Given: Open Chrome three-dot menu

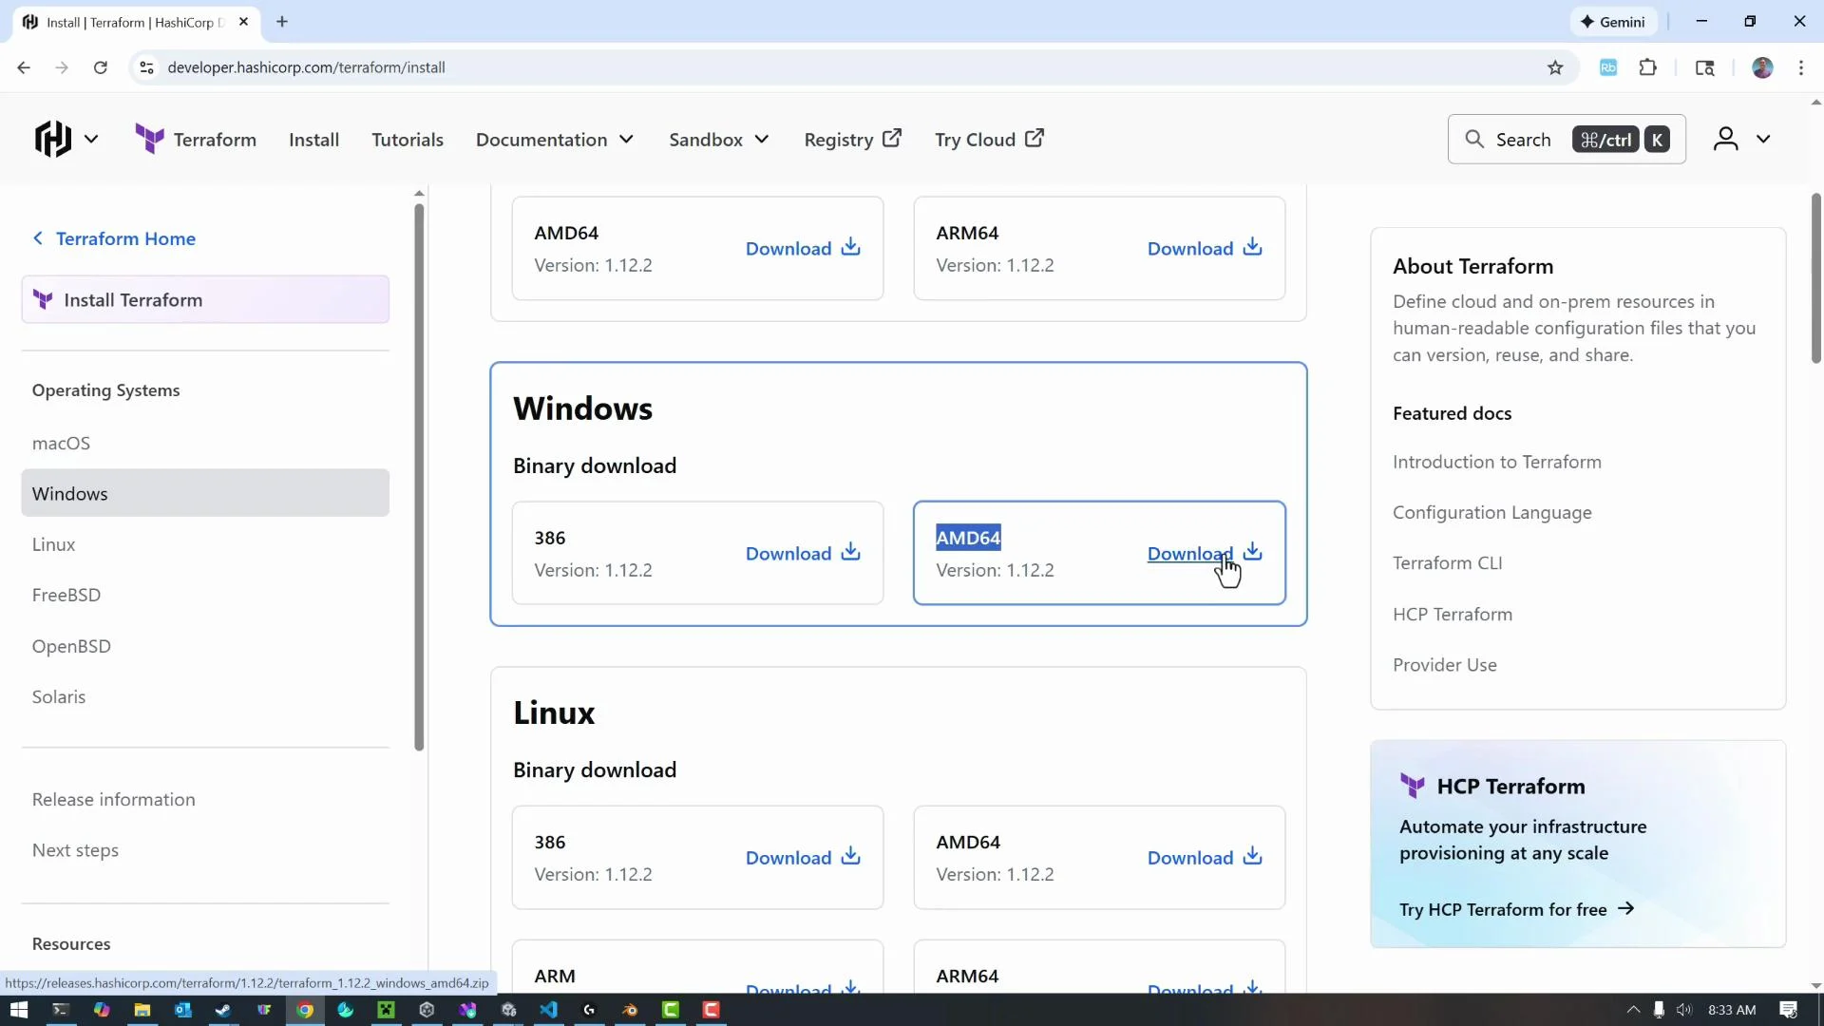Looking at the screenshot, I should pyautogui.click(x=1801, y=67).
